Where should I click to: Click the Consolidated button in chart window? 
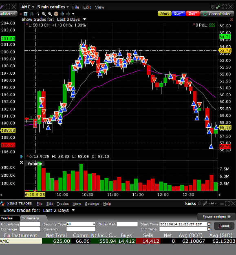(217, 13)
